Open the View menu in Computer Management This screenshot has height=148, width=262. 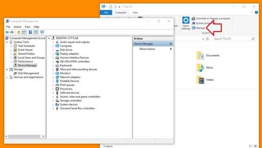tap(28, 27)
